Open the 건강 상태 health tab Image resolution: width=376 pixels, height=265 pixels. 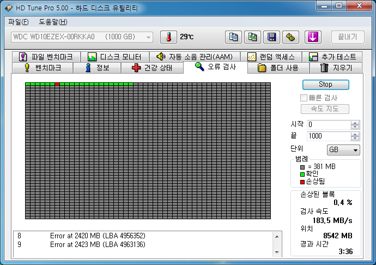pyautogui.click(x=152, y=68)
